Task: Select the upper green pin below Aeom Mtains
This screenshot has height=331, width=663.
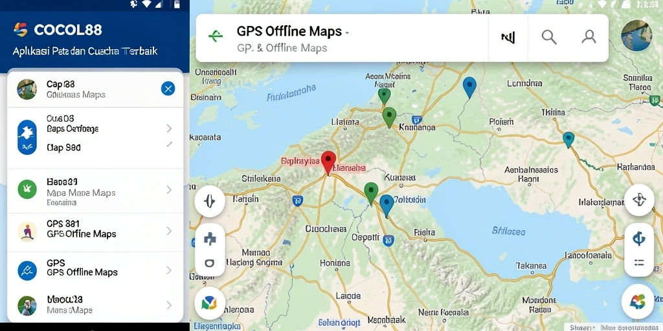Action: pyautogui.click(x=384, y=96)
